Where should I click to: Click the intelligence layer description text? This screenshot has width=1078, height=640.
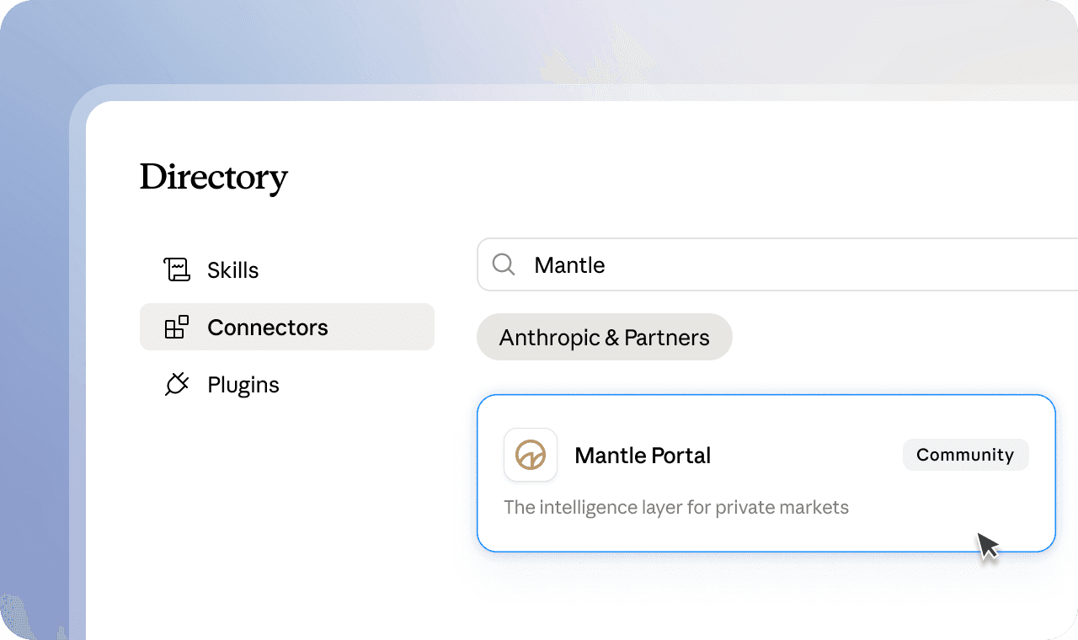pos(676,507)
